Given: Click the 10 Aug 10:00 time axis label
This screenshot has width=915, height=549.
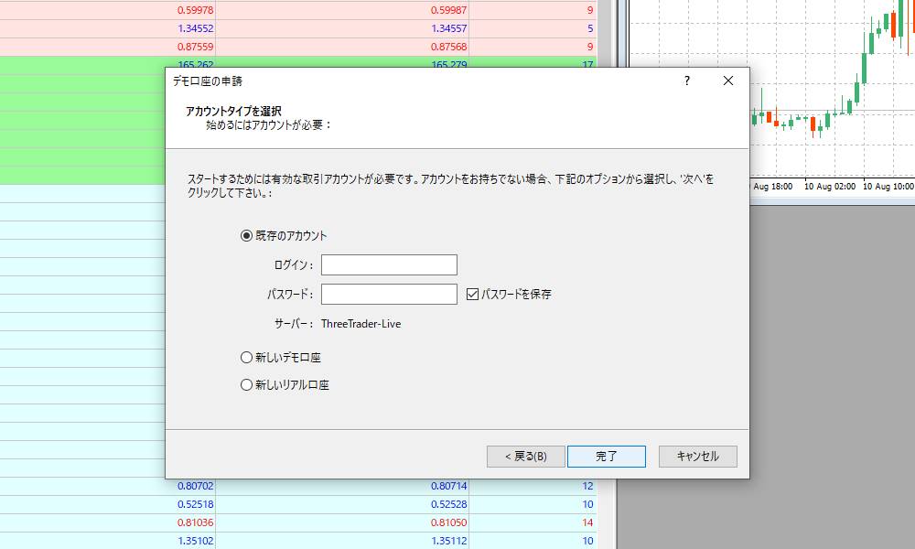Looking at the screenshot, I should coord(888,186).
